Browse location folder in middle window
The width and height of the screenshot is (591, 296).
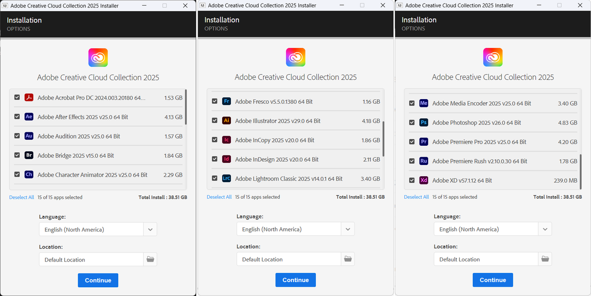point(348,259)
